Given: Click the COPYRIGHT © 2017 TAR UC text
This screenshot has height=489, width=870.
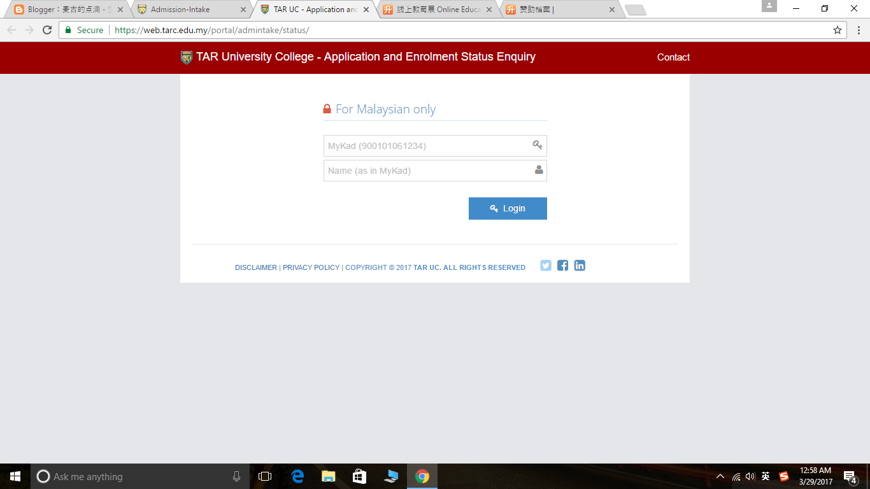Looking at the screenshot, I should (x=436, y=267).
